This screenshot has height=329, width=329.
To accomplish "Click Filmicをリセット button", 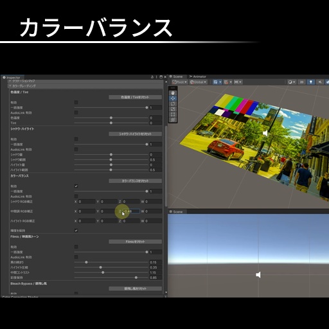I will (135, 242).
